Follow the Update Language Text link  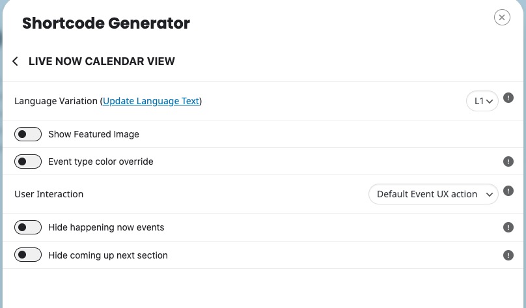(x=151, y=101)
